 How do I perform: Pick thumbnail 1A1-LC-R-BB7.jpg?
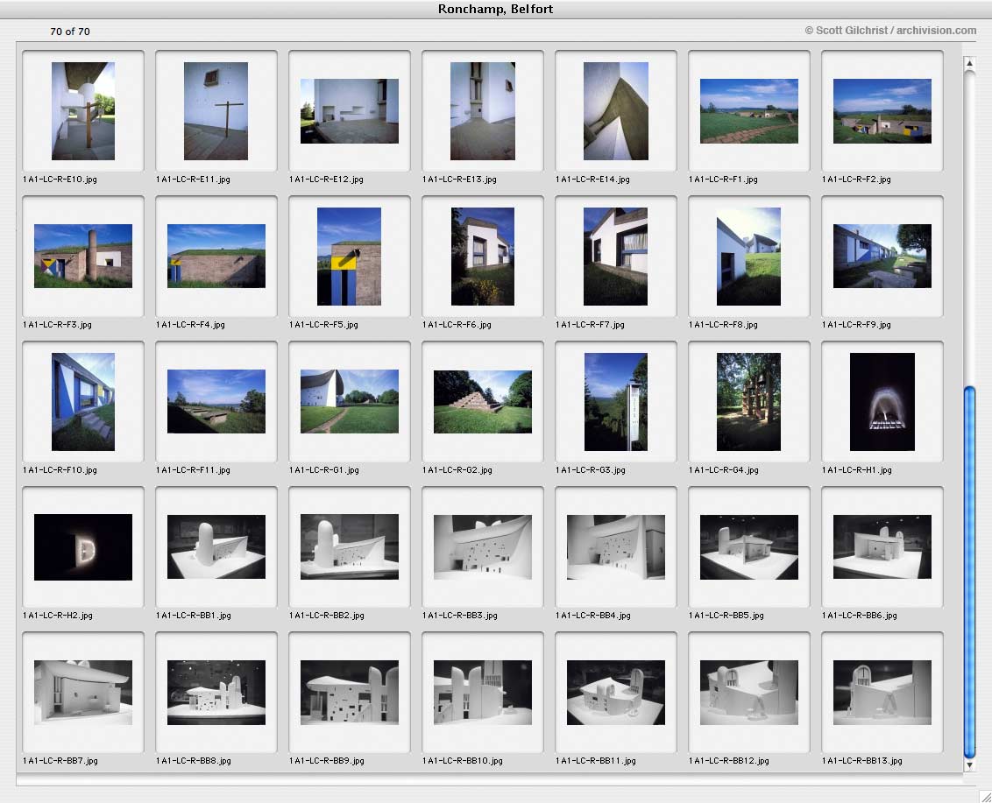tap(83, 693)
